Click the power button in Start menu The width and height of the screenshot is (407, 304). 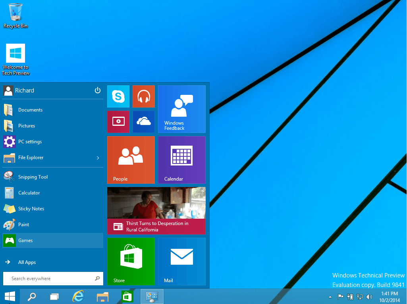pos(98,90)
